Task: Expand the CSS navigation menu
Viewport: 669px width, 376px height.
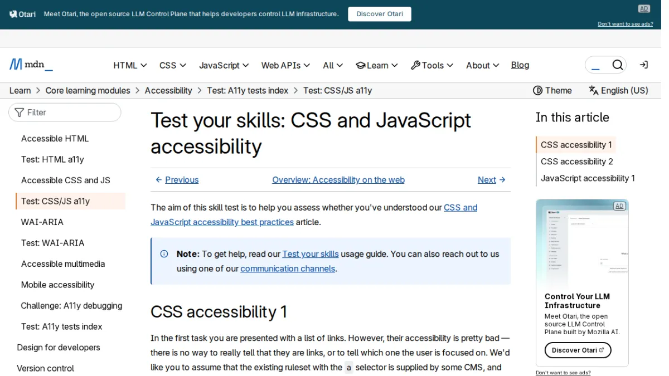Action: 173,65
